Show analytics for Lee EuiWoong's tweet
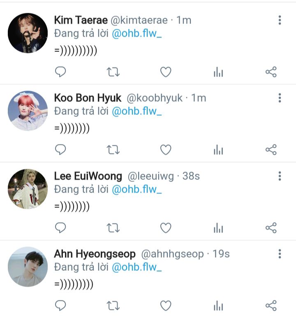Viewport: 296px width, 316px height. (x=218, y=228)
